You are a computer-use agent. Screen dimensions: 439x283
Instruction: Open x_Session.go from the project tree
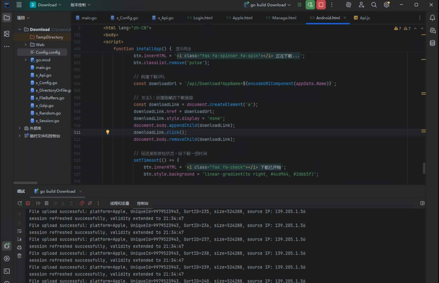47,121
